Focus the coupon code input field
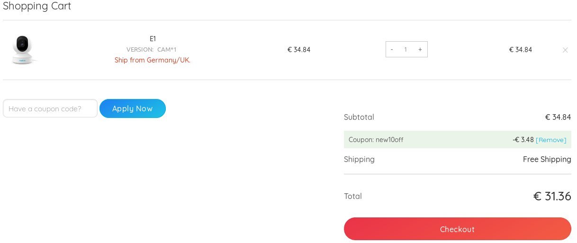 (50, 108)
